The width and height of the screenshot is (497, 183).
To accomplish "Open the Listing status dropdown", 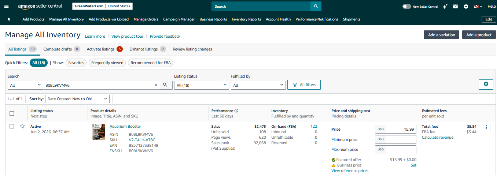I will 201,85.
